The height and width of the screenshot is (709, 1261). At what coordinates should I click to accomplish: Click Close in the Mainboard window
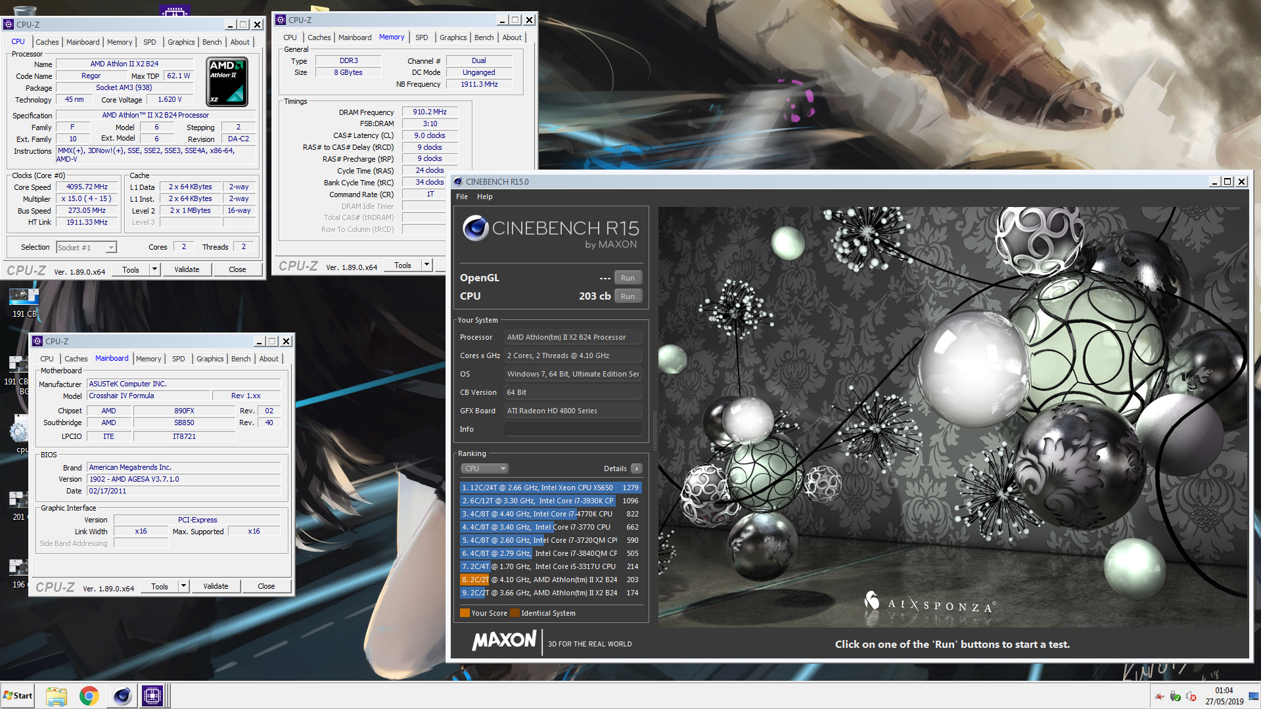tap(266, 586)
